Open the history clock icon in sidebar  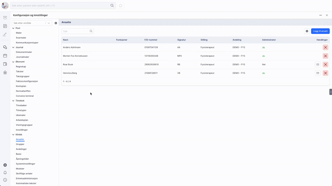coord(5,180)
